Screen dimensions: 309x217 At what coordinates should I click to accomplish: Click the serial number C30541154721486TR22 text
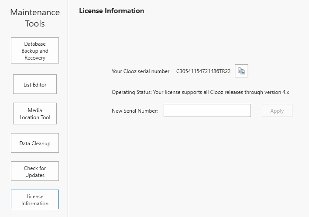[203, 71]
